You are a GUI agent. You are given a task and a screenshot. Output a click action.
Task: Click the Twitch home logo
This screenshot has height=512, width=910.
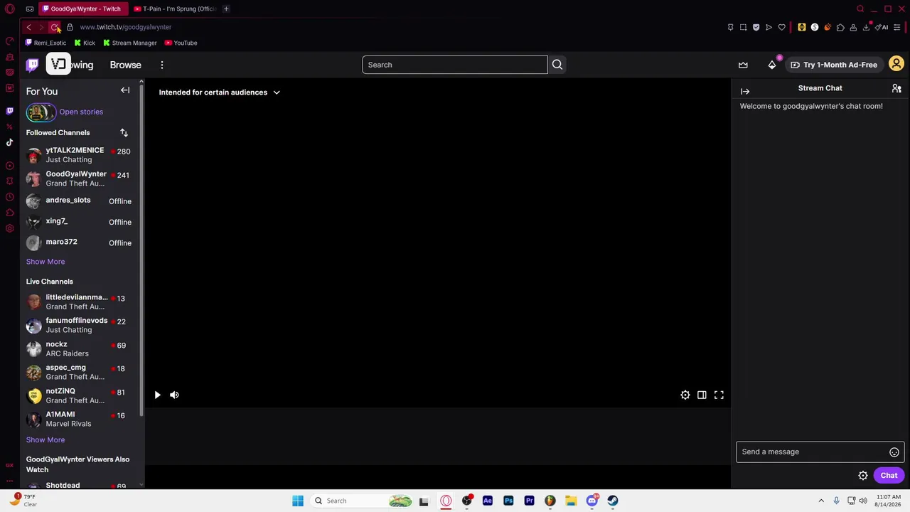coord(33,65)
